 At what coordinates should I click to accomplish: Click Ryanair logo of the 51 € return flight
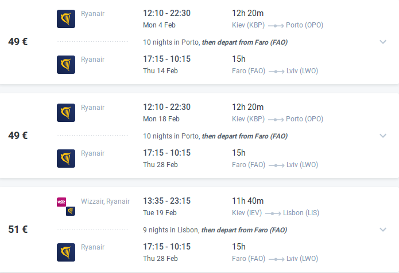[x=66, y=252]
